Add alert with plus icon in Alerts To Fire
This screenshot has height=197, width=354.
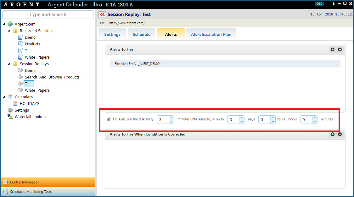tap(333, 49)
